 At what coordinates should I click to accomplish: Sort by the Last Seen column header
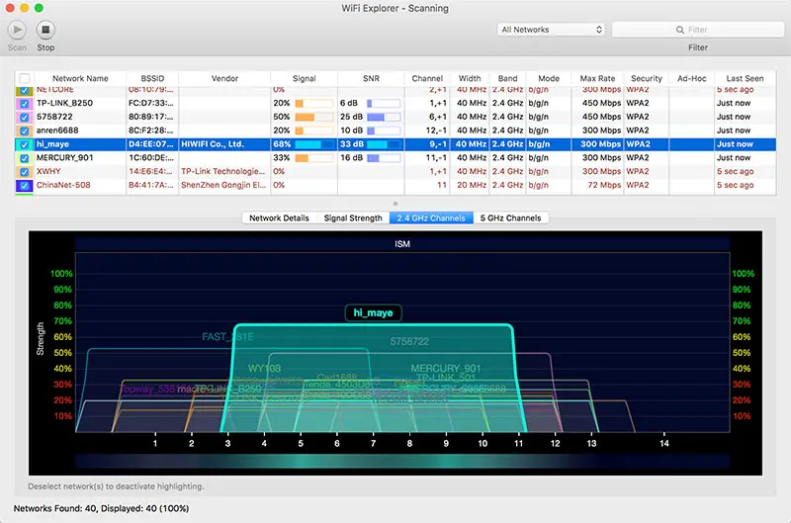coord(745,78)
